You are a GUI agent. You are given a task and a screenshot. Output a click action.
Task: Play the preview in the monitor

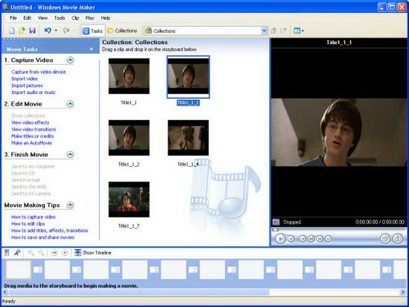[x=281, y=238]
